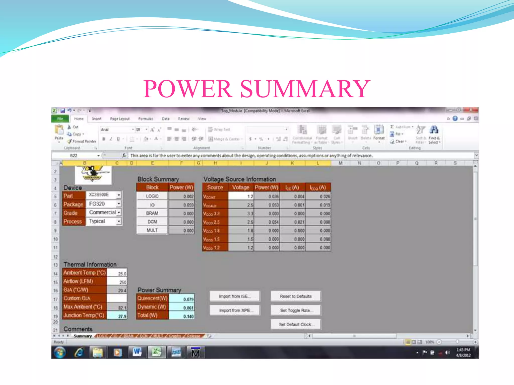Open Cell Styles gallery
This screenshot has width=514, height=385.
tap(337, 135)
